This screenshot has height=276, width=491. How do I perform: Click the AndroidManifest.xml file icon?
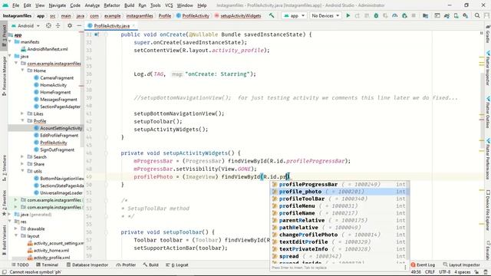(x=23, y=49)
